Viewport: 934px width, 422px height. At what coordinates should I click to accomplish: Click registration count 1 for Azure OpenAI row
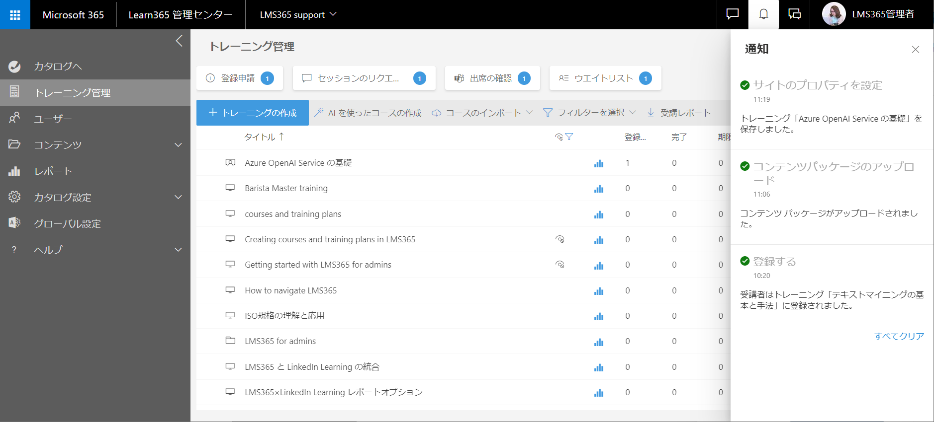point(628,163)
